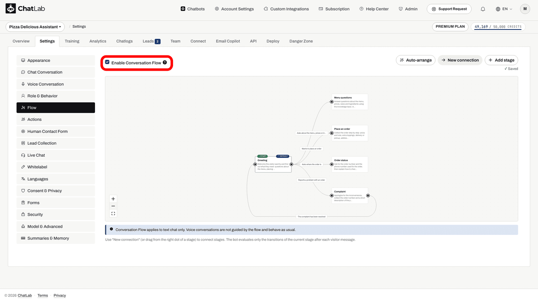Open Whitelabel settings
The height and width of the screenshot is (302, 538).
[x=56, y=167]
